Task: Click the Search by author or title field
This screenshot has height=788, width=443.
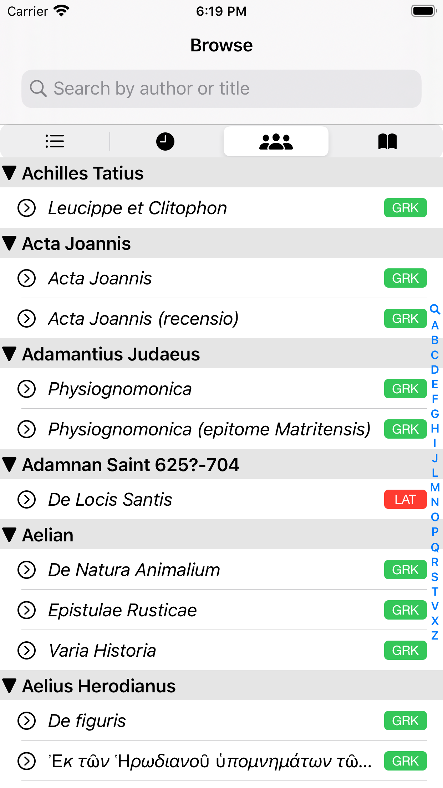Action: pyautogui.click(x=221, y=89)
